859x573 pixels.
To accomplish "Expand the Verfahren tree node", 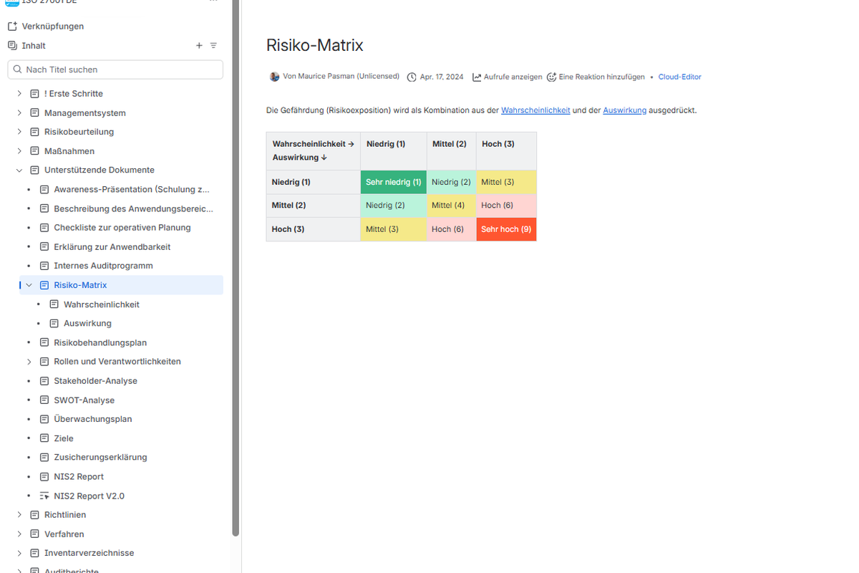I will [x=19, y=534].
